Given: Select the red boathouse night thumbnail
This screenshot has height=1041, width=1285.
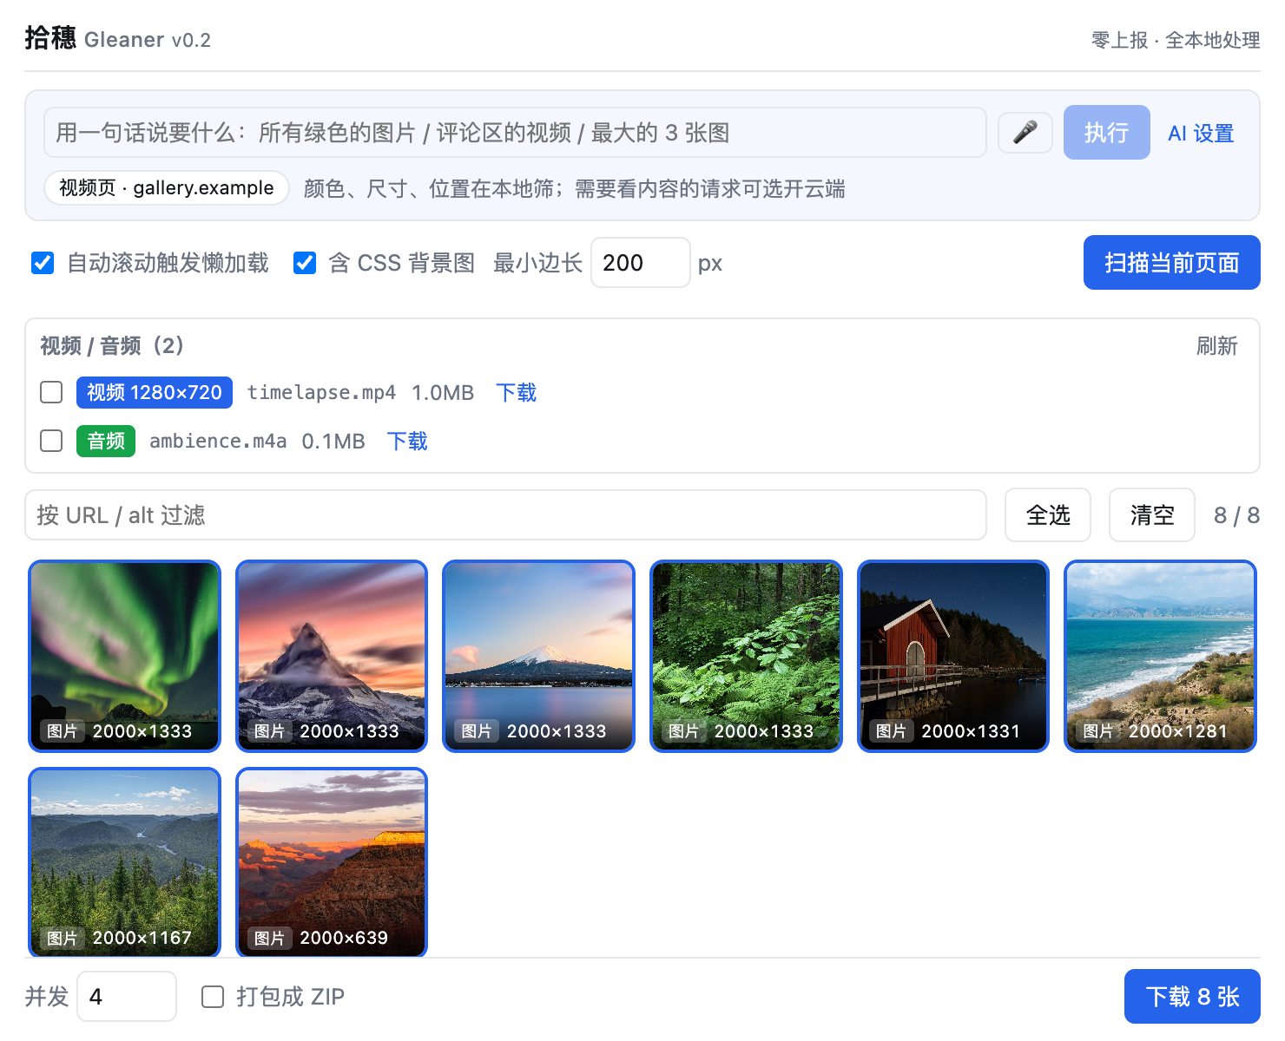Looking at the screenshot, I should click(x=953, y=656).
